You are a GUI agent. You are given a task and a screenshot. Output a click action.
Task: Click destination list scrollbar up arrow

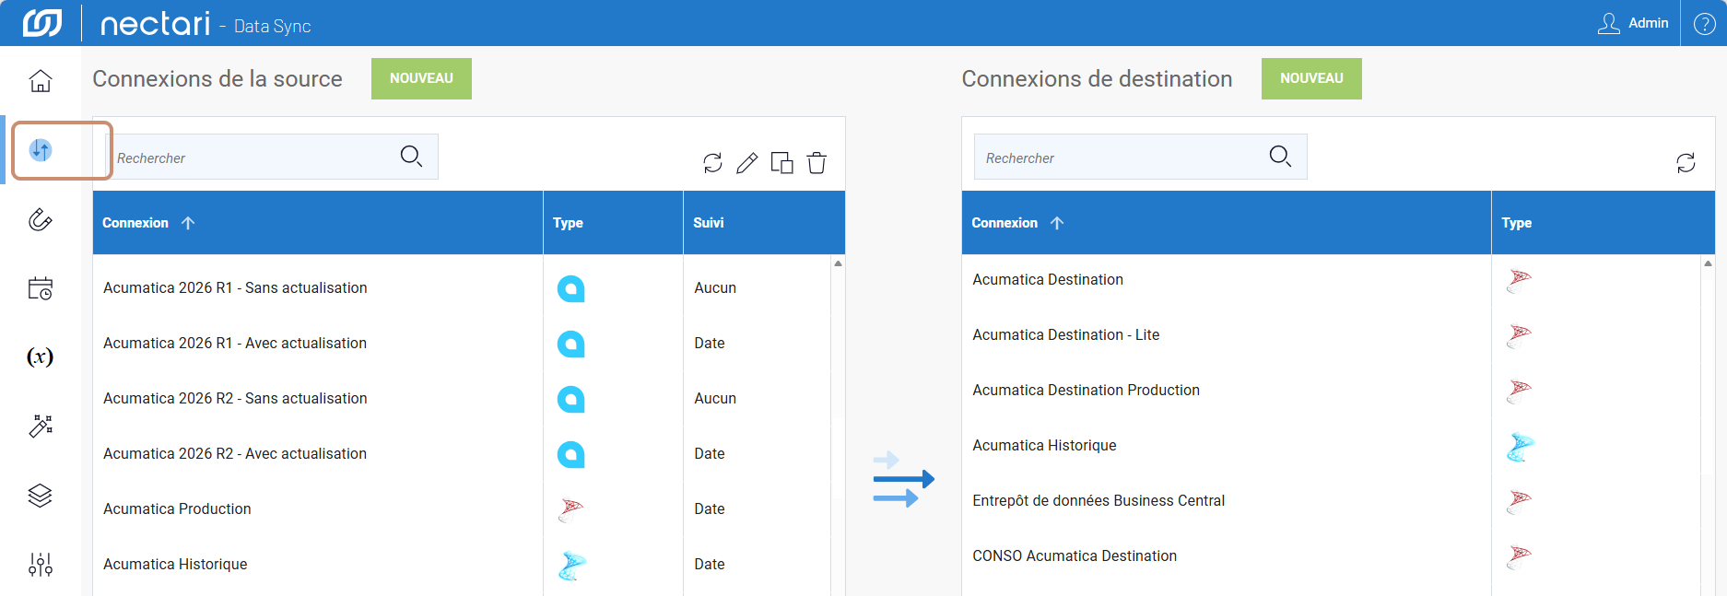point(1708,263)
